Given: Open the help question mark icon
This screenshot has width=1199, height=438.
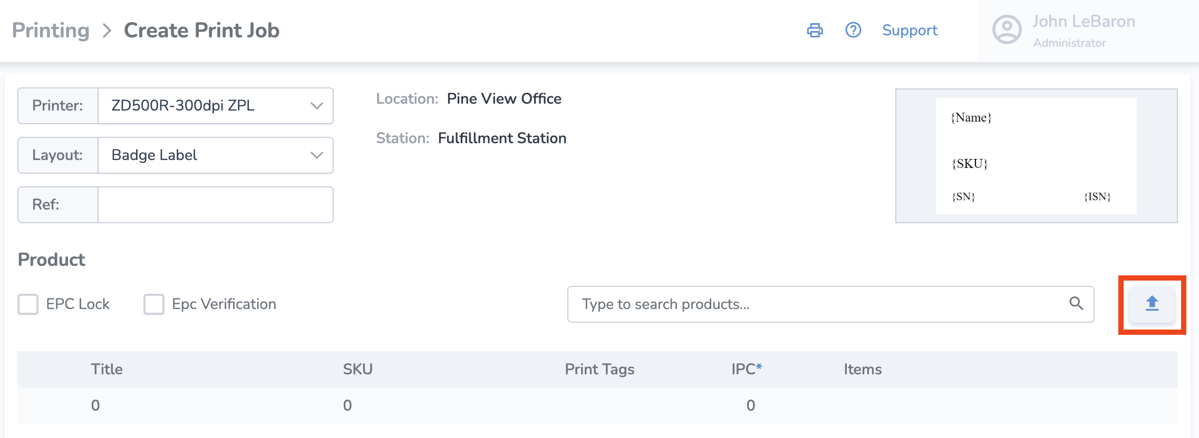Looking at the screenshot, I should coord(853,31).
